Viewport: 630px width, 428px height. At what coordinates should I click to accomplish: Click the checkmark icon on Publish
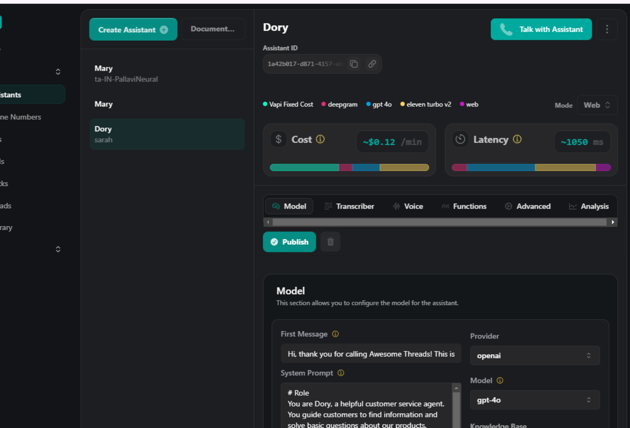coord(274,242)
